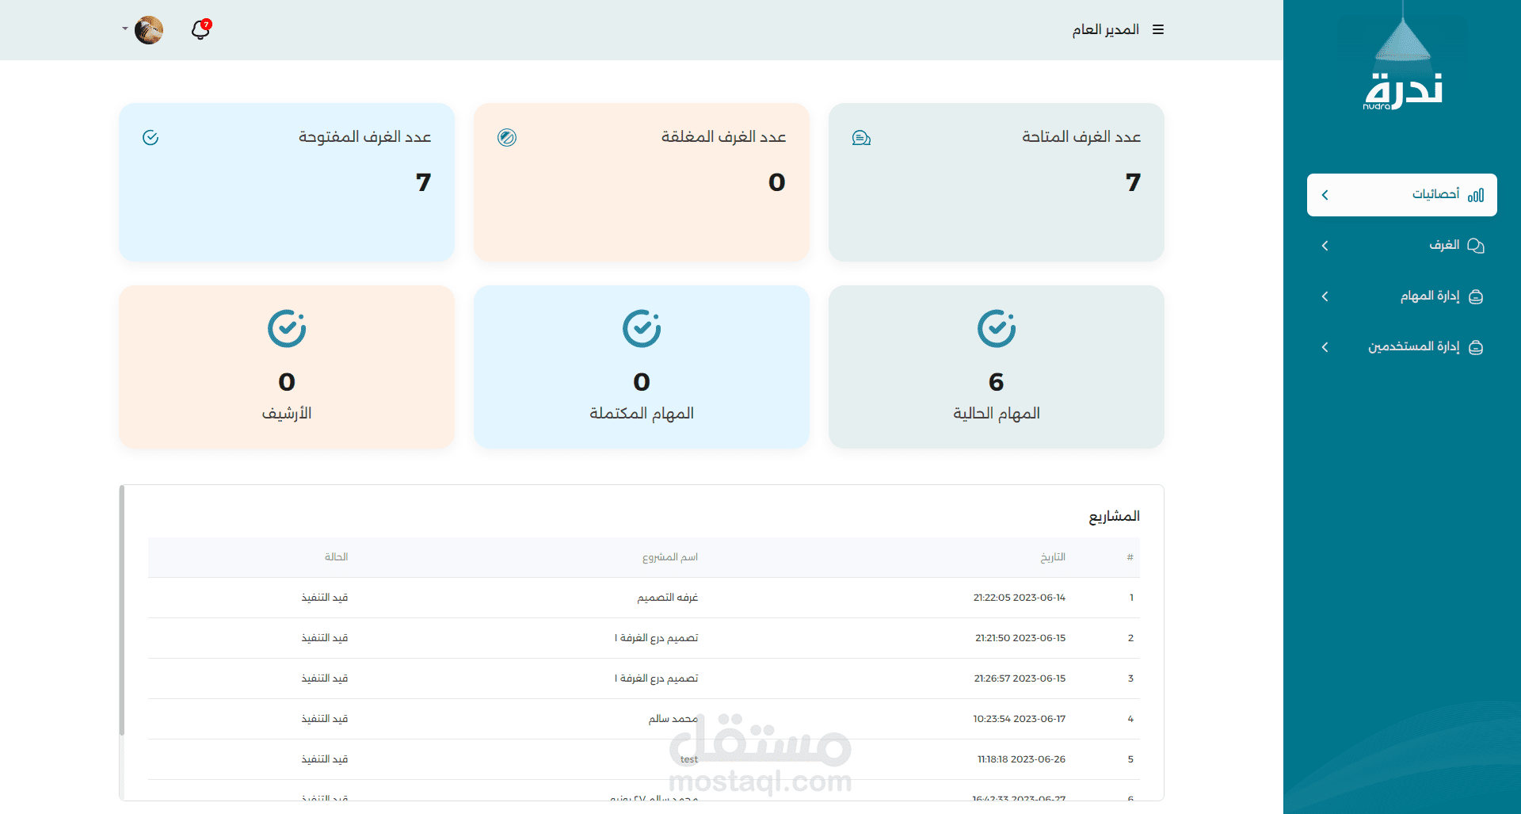Expand the إدارة المستخدمين chevron
Viewport: 1521px width, 814px height.
click(x=1325, y=347)
